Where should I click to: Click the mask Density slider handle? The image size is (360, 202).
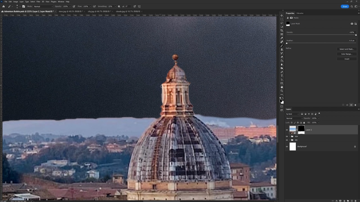click(x=356, y=35)
